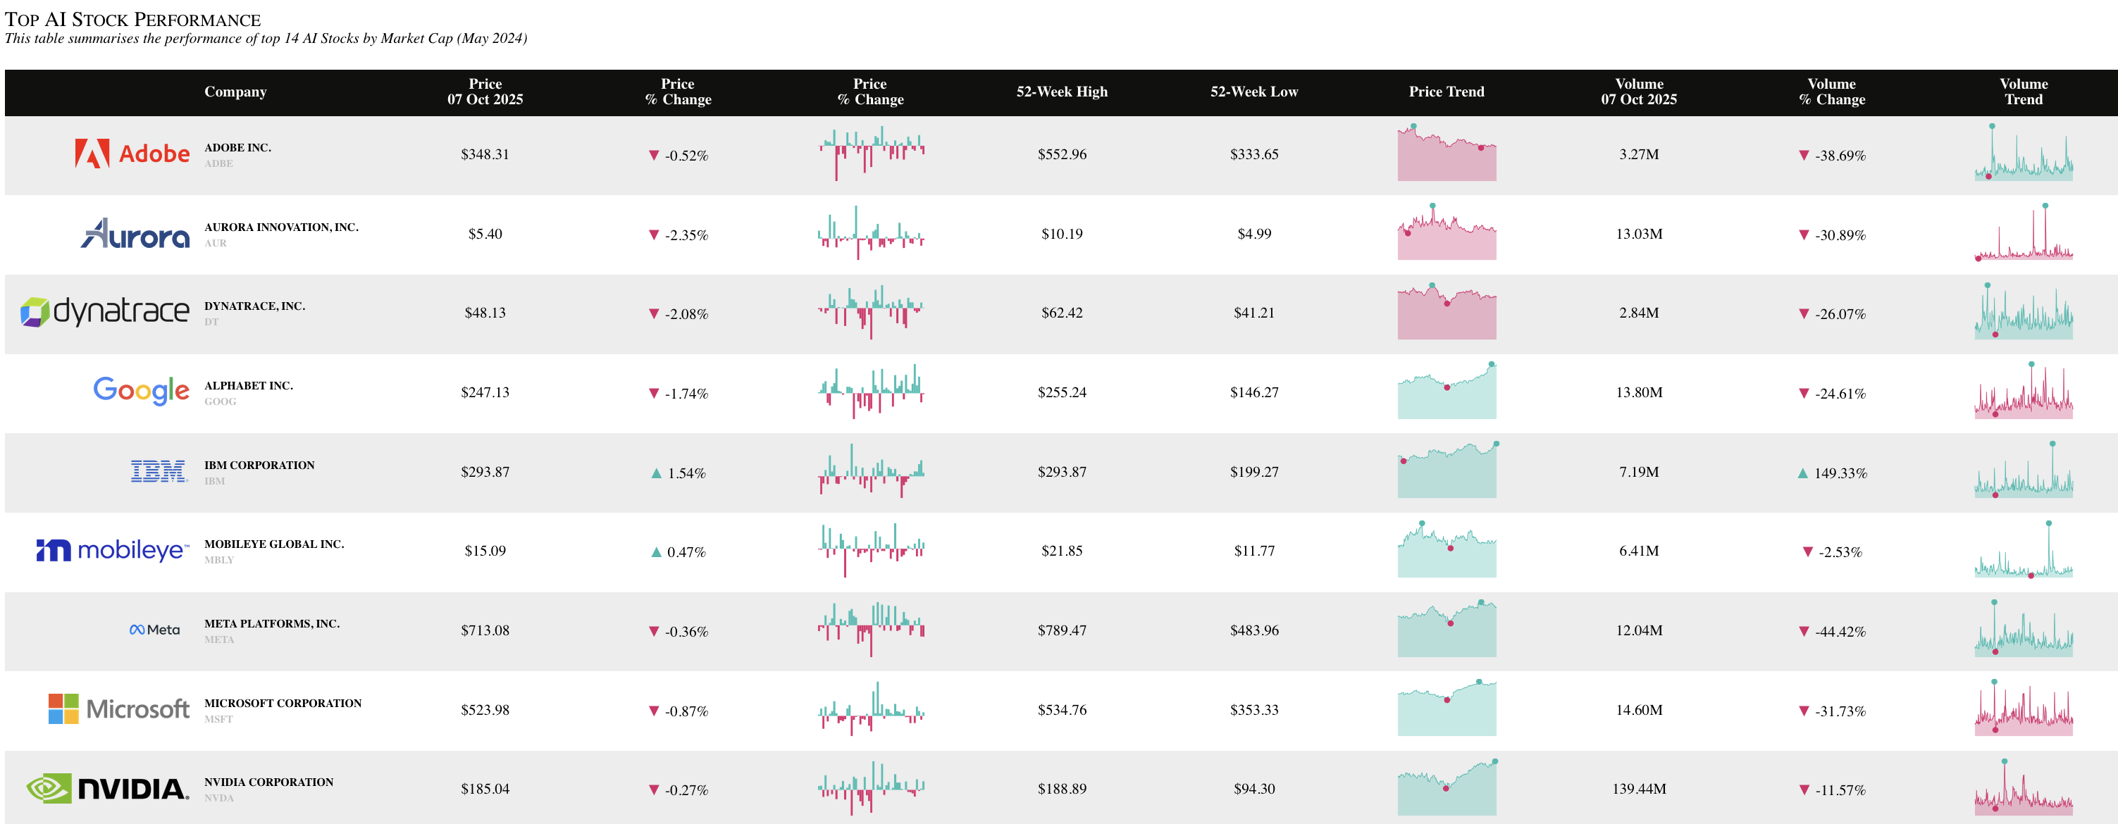Click IBM's green up arrow price change
2118x824 pixels.
[656, 473]
